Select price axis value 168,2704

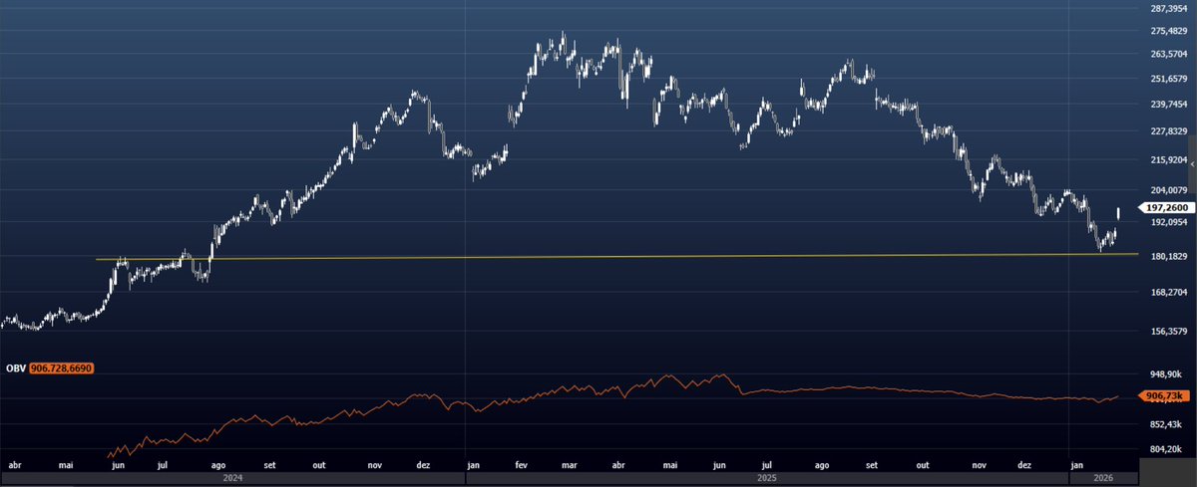1170,293
